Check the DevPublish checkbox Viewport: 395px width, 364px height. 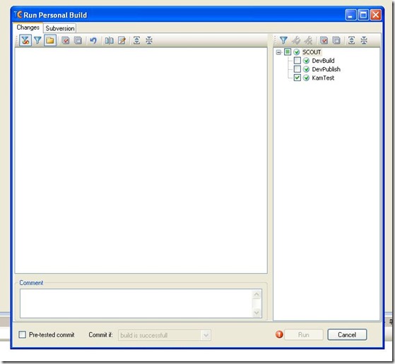click(297, 69)
